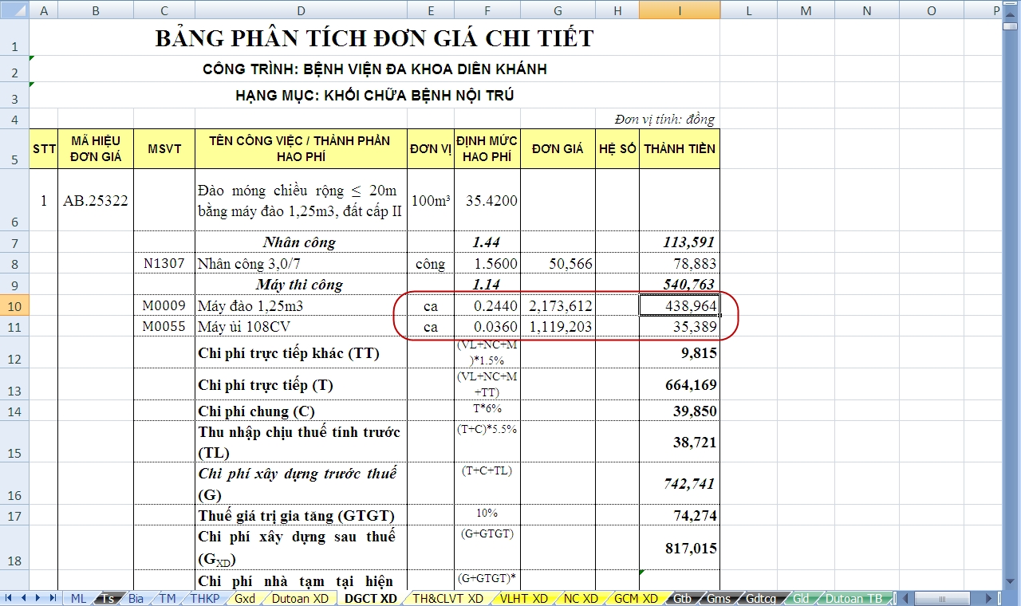Select the cell with total 817,015

[680, 547]
